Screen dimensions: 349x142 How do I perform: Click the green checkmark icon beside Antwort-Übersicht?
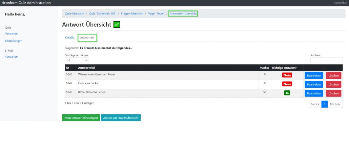[x=117, y=25]
